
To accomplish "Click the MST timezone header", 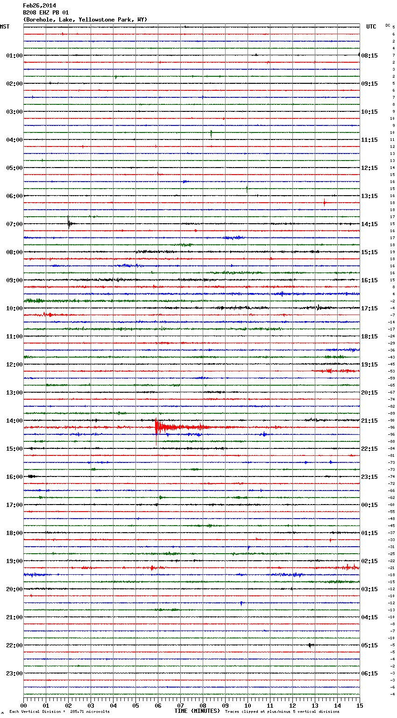I will click(x=5, y=27).
